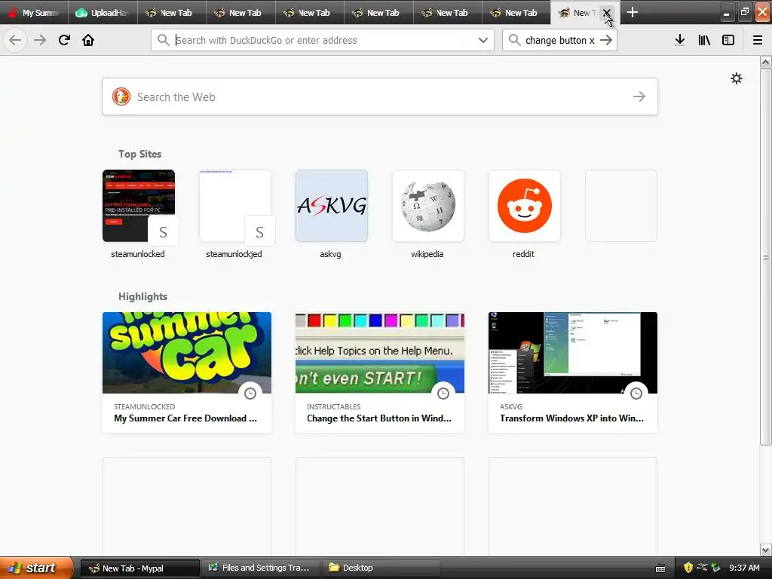Screen dimensions: 772x579
Task: Open the Downloads arrow icon
Action: pyautogui.click(x=680, y=40)
